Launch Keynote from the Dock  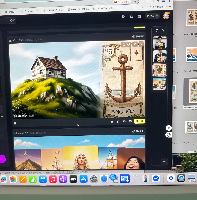[x=43, y=179]
